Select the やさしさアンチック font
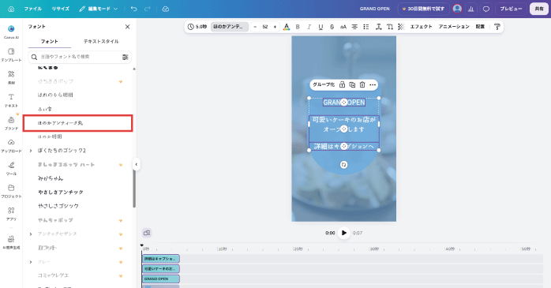 (61, 192)
